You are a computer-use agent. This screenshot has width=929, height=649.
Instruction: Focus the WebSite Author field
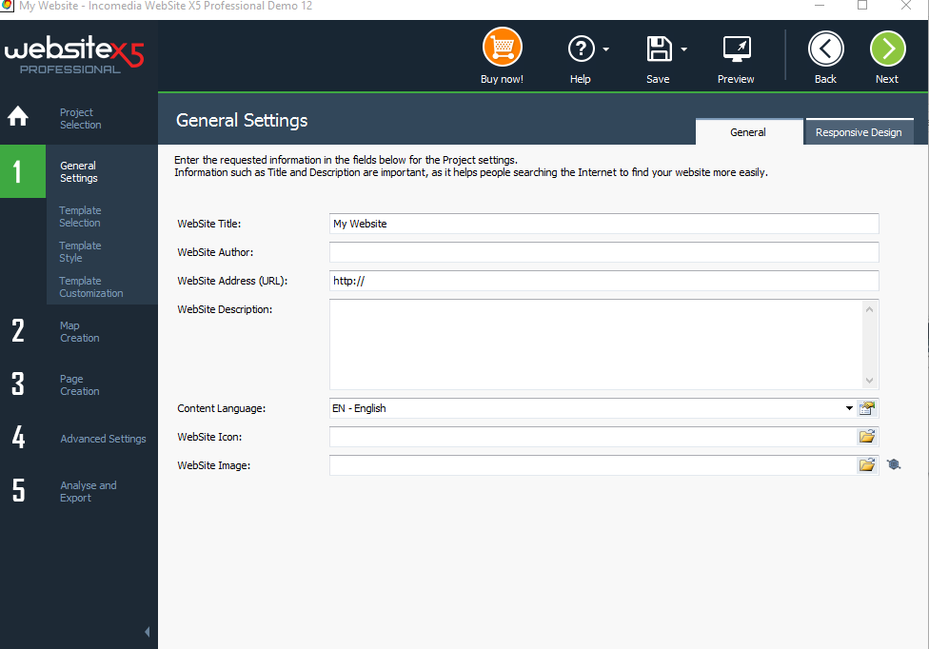[x=604, y=251]
